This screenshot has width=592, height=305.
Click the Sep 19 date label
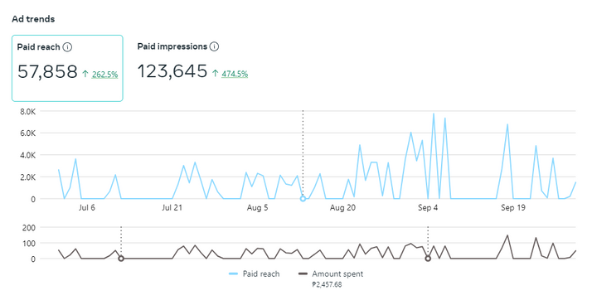click(x=512, y=208)
